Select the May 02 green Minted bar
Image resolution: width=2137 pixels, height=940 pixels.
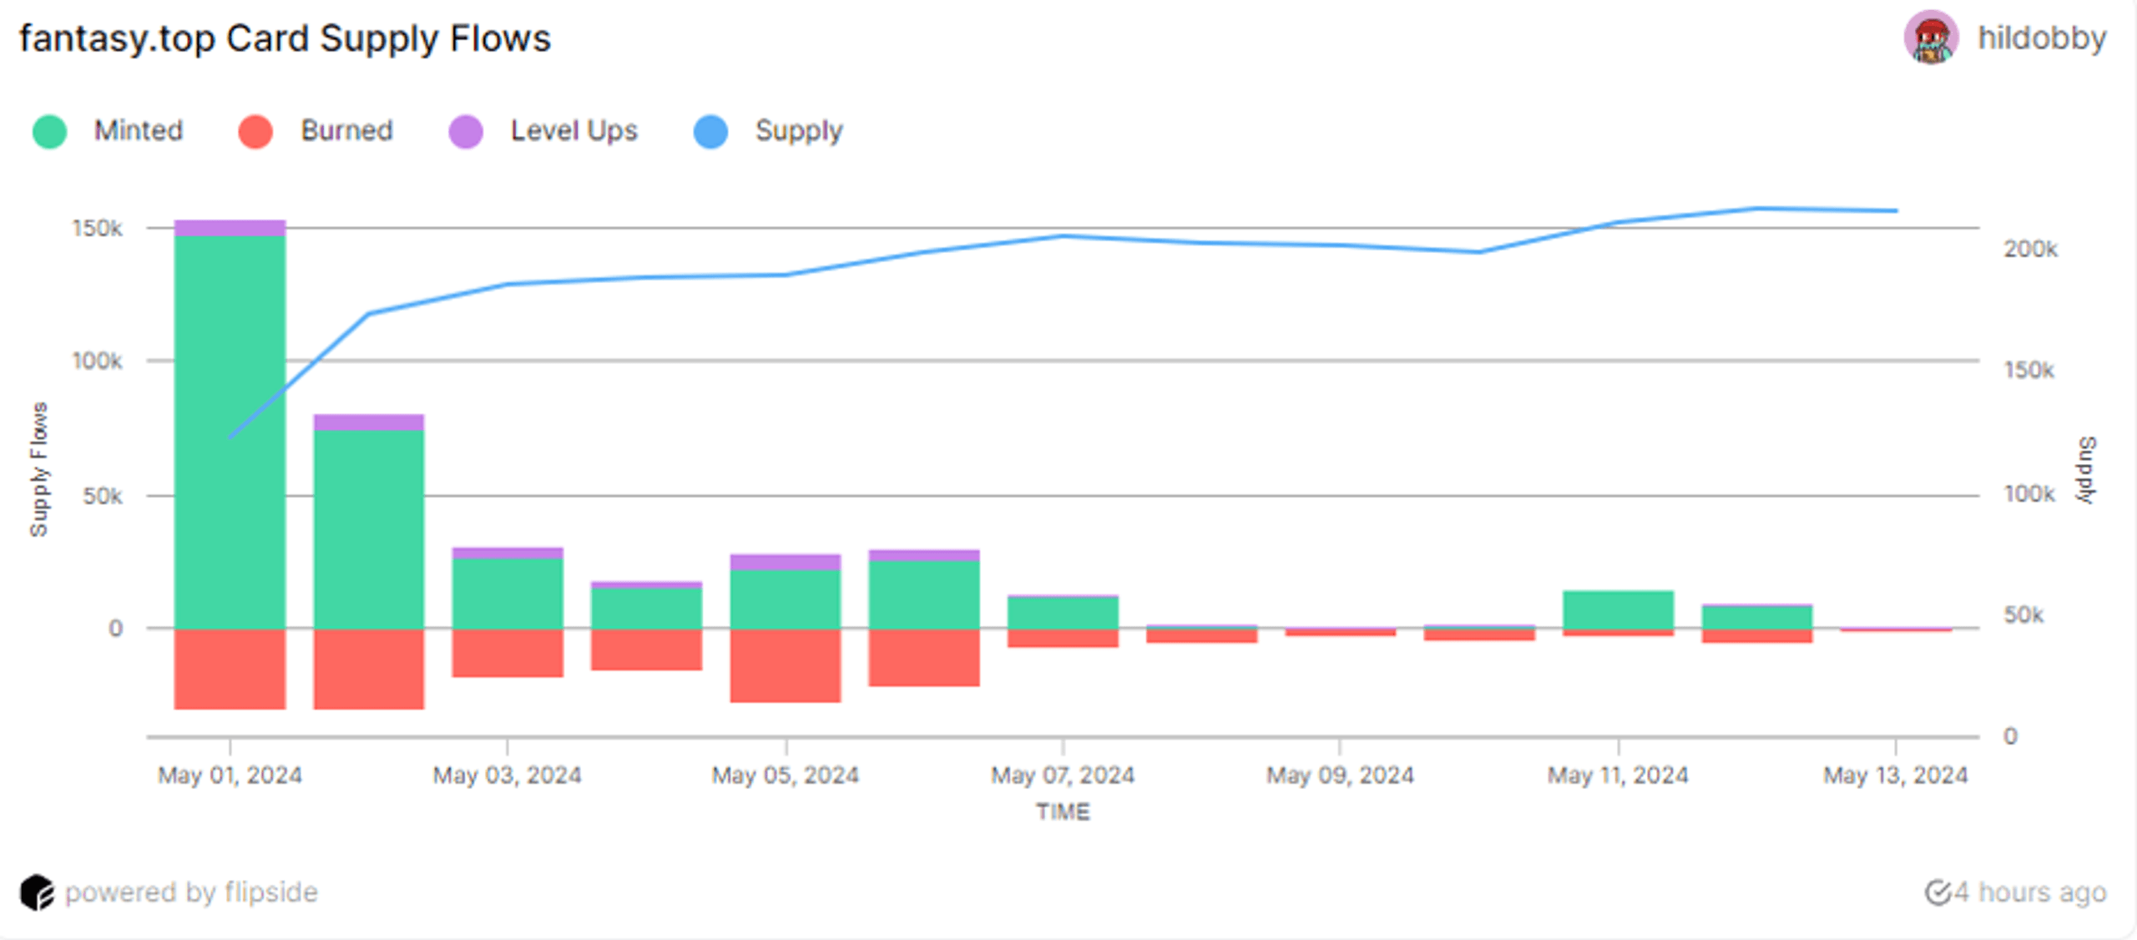pos(369,529)
